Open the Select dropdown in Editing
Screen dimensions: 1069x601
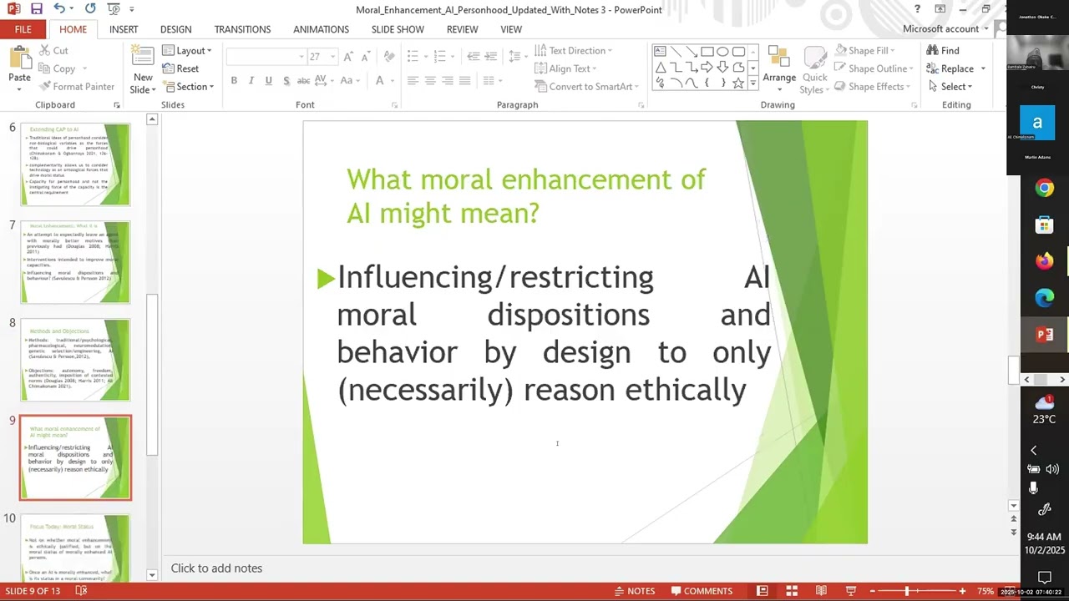click(950, 87)
